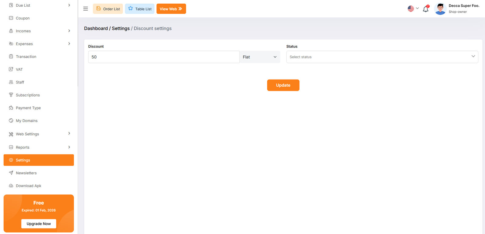This screenshot has width=485, height=234.
Task: Open the Flat discount type dropdown
Action: [x=260, y=57]
